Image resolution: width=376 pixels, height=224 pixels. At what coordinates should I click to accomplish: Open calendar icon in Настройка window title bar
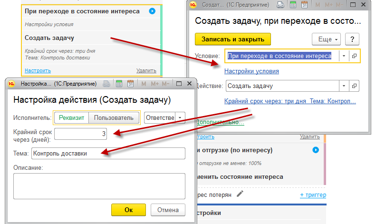click(130, 84)
